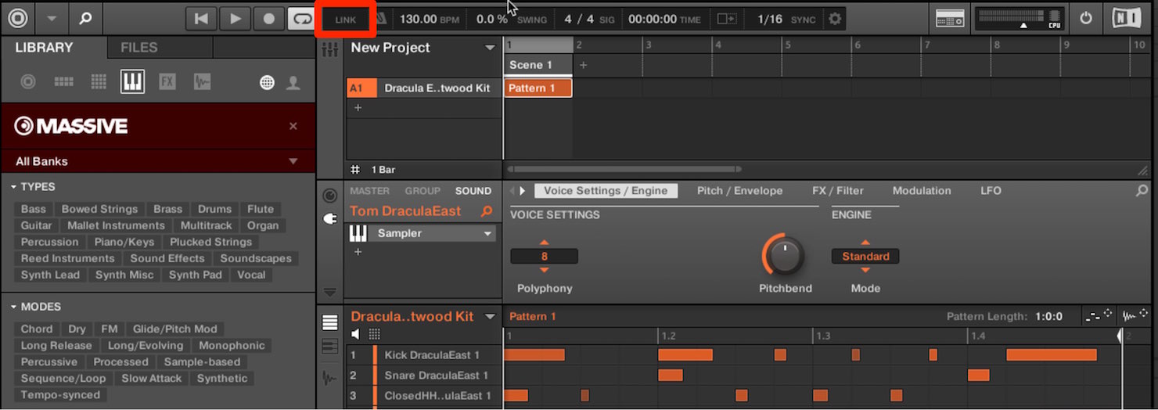Switch to the FILES tab
This screenshot has height=410, width=1158.
tap(139, 48)
